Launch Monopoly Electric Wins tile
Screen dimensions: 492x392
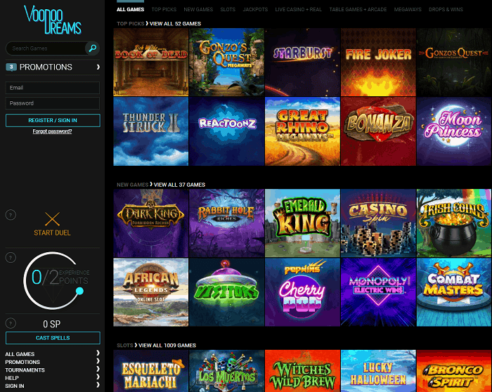click(378, 292)
